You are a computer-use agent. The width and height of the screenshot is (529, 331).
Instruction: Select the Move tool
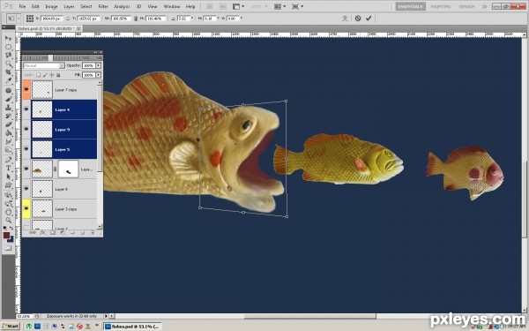point(8,38)
